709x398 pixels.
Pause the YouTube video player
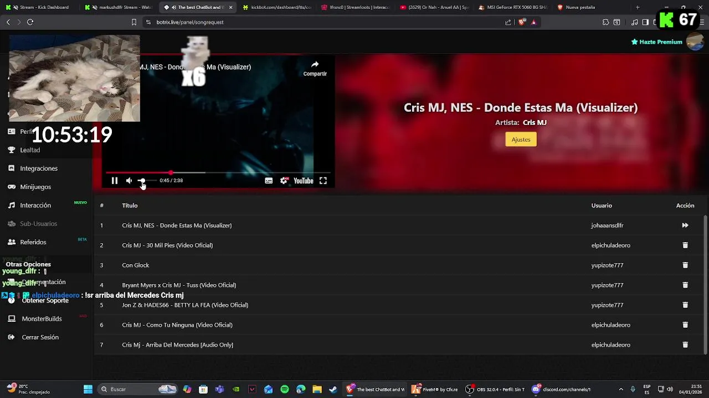[x=115, y=181]
